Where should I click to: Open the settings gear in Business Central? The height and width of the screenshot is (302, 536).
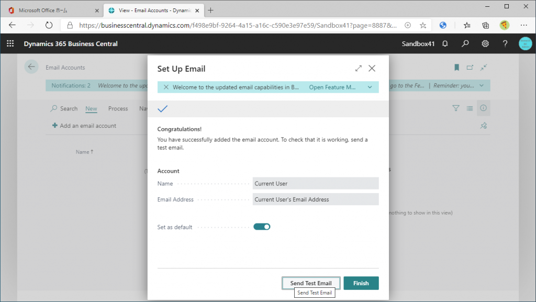click(485, 43)
